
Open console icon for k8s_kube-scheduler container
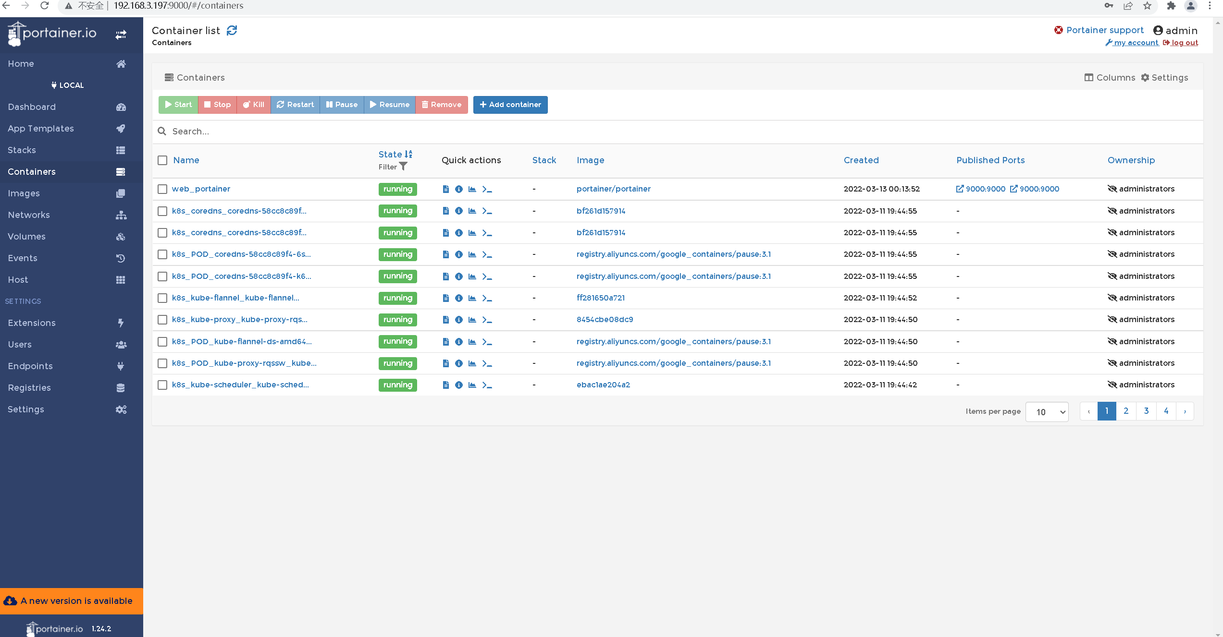tap(487, 385)
